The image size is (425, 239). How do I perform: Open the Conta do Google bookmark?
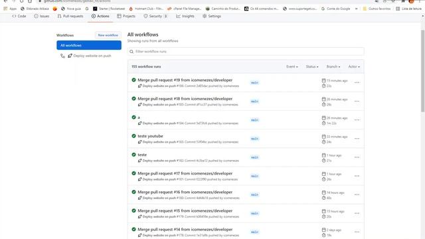tap(335, 9)
